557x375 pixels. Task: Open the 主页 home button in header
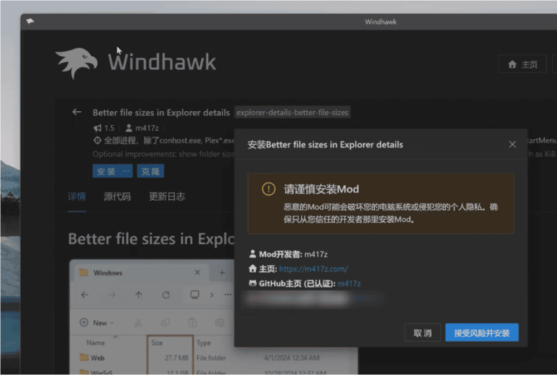pyautogui.click(x=522, y=64)
